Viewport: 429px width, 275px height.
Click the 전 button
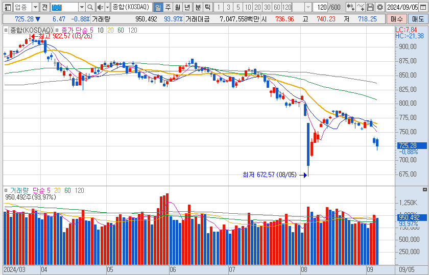[44, 7]
